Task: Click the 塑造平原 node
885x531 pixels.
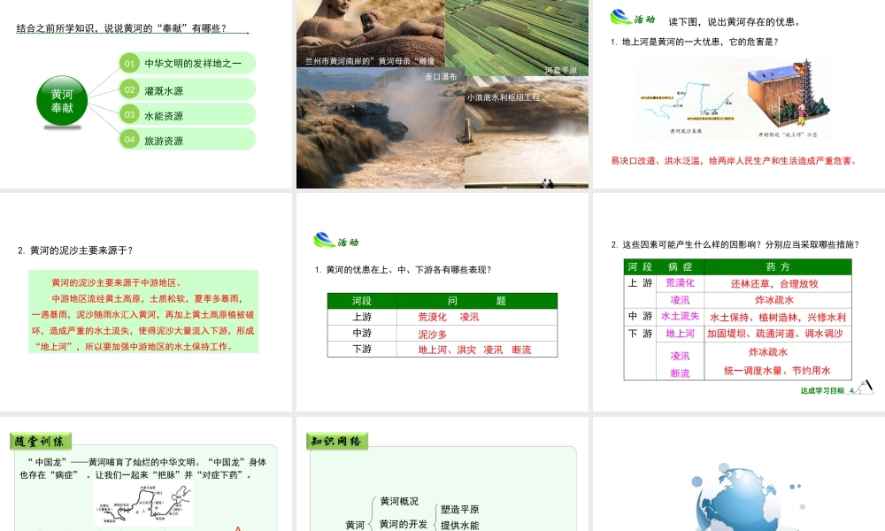Action: point(460,510)
